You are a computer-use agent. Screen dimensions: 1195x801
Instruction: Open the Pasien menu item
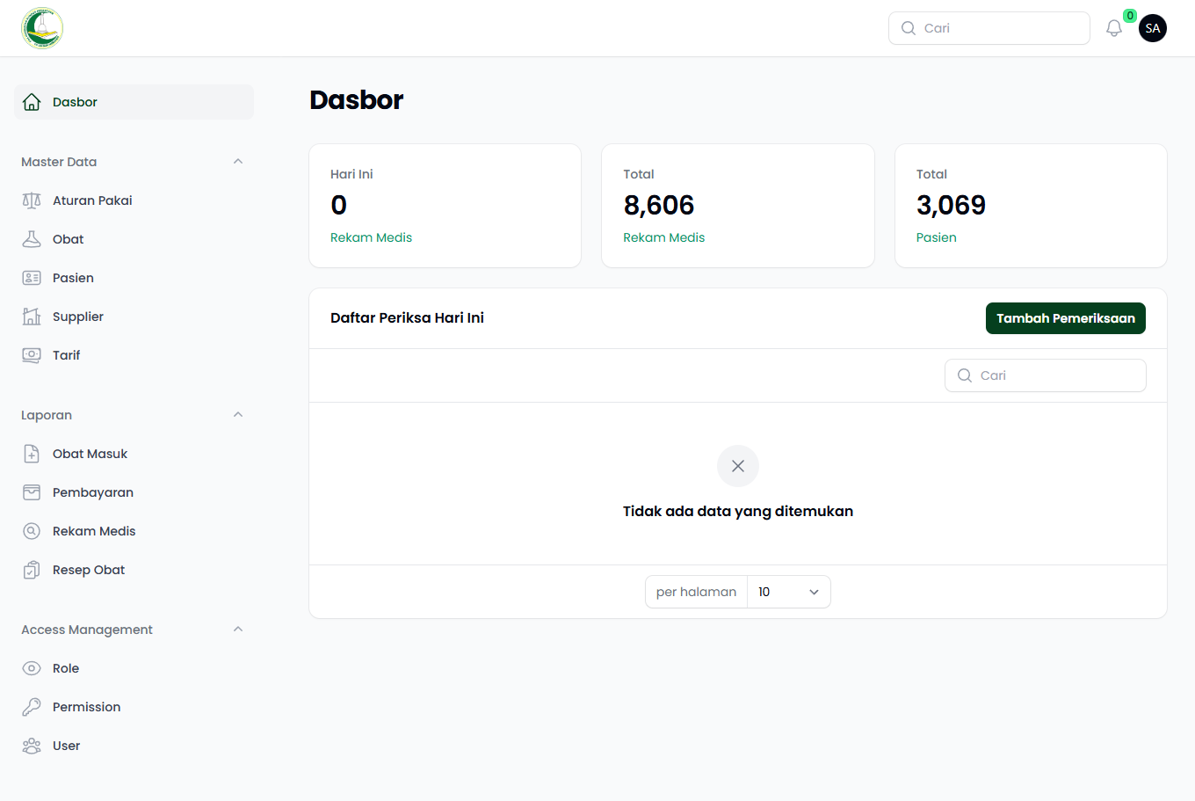pyautogui.click(x=73, y=278)
